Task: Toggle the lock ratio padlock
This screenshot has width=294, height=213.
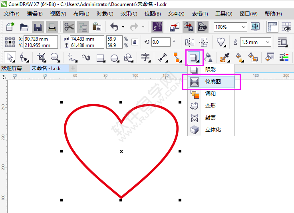Action: [135, 42]
